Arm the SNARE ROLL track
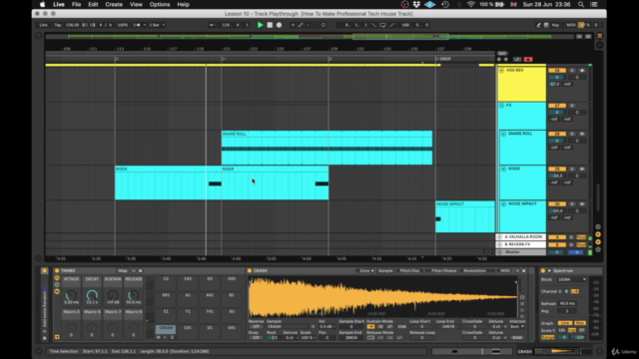639x359 pixels. 582,134
